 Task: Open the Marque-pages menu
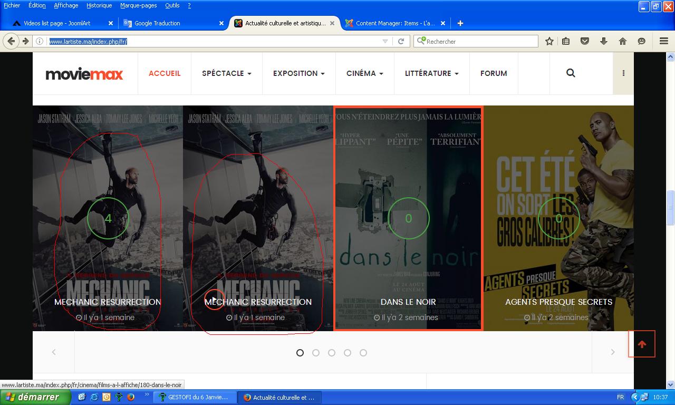(138, 5)
